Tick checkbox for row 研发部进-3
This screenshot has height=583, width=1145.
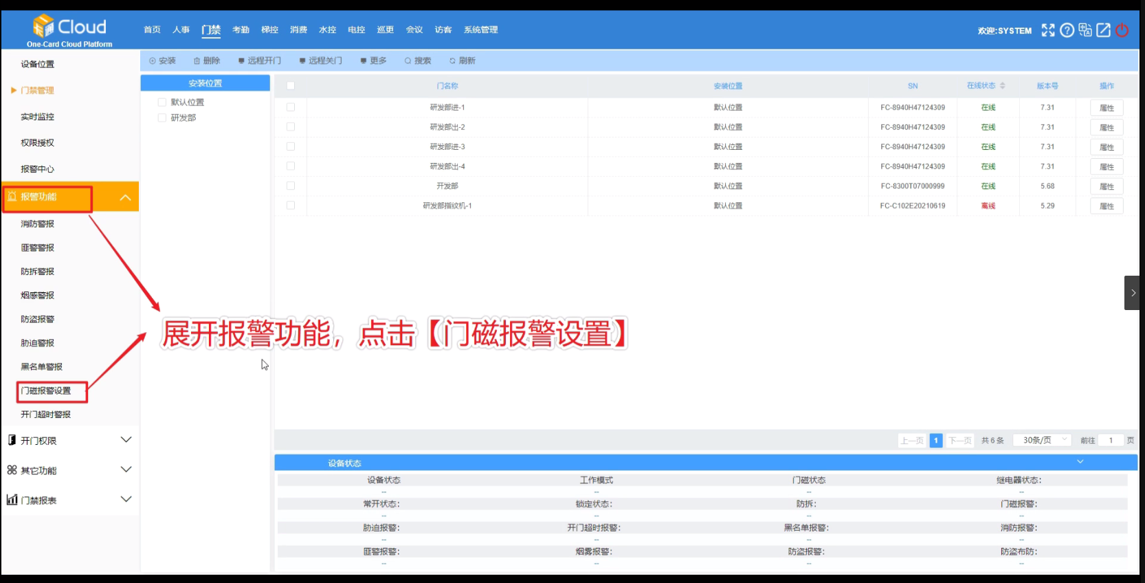(x=291, y=146)
